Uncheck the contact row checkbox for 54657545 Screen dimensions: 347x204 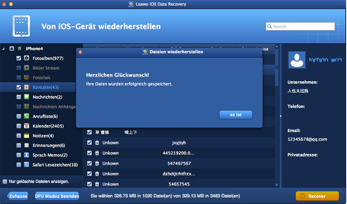89,184
